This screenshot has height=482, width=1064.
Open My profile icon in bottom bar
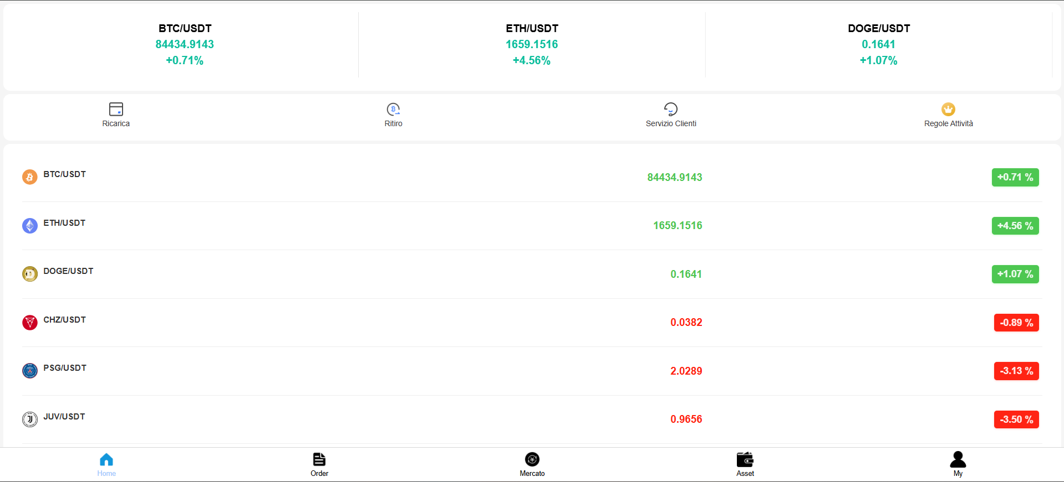(958, 459)
